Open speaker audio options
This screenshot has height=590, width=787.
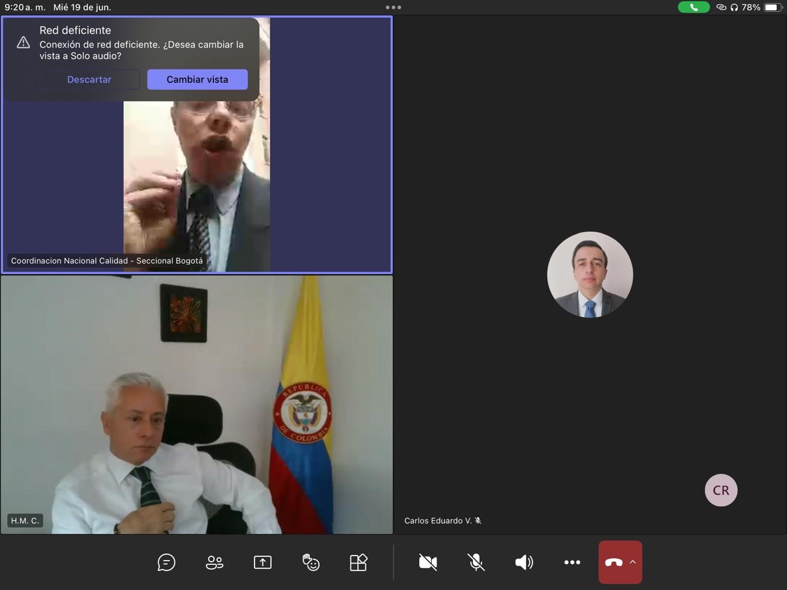pyautogui.click(x=524, y=562)
